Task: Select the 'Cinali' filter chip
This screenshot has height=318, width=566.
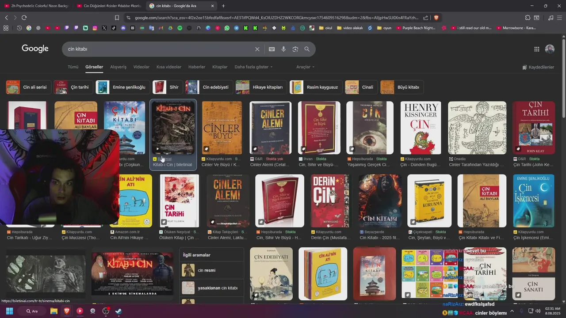Action: [x=362, y=87]
